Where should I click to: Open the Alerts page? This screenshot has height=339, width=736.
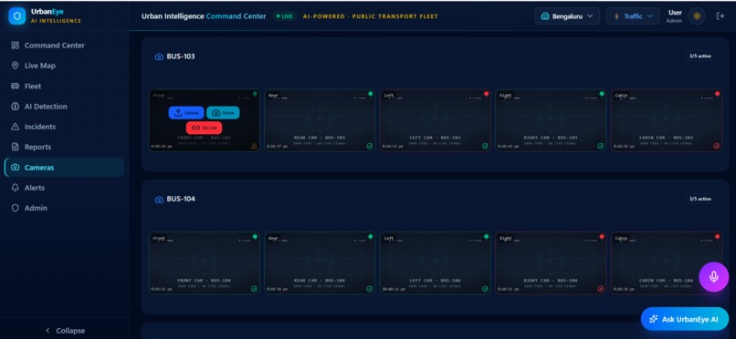[x=64, y=188]
